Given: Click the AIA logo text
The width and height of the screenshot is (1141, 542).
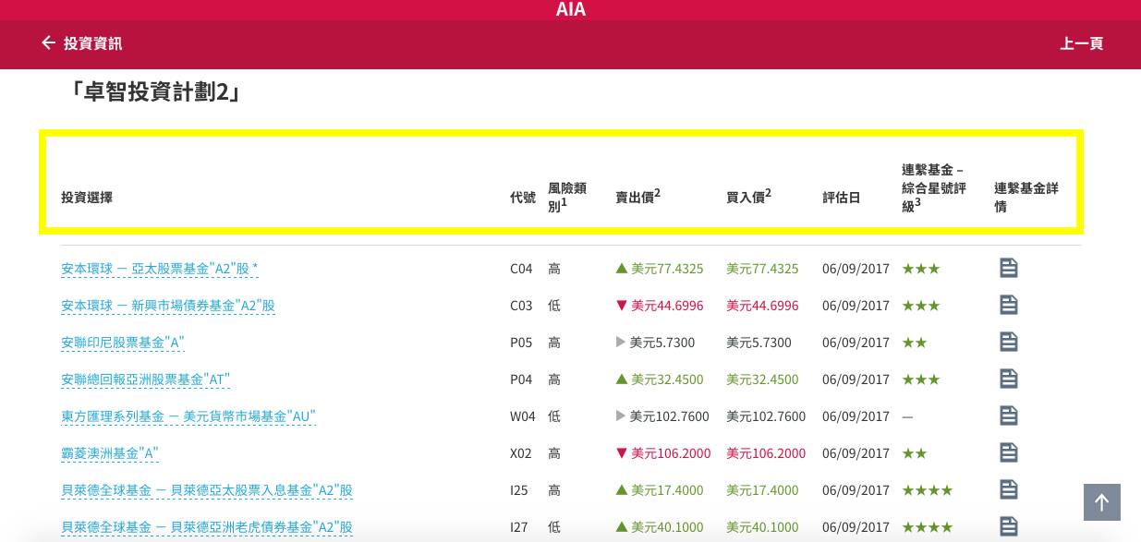Looking at the screenshot, I should coord(571,9).
